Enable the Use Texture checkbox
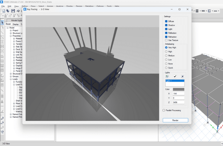The height and width of the screenshot is (146, 223). click(x=166, y=40)
